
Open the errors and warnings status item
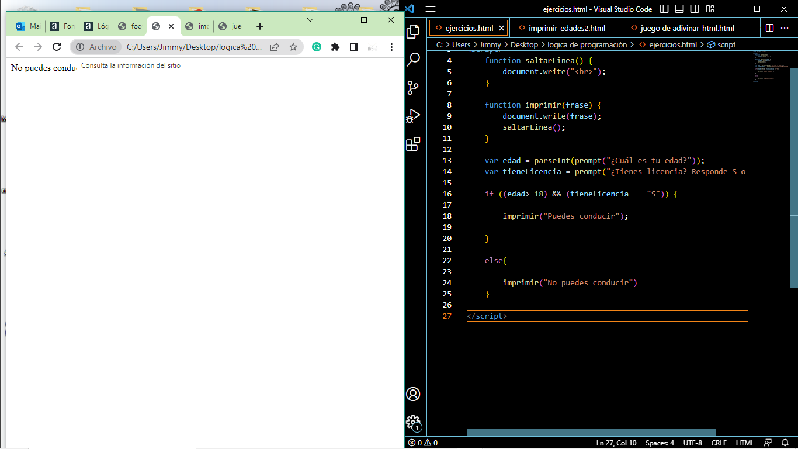422,443
